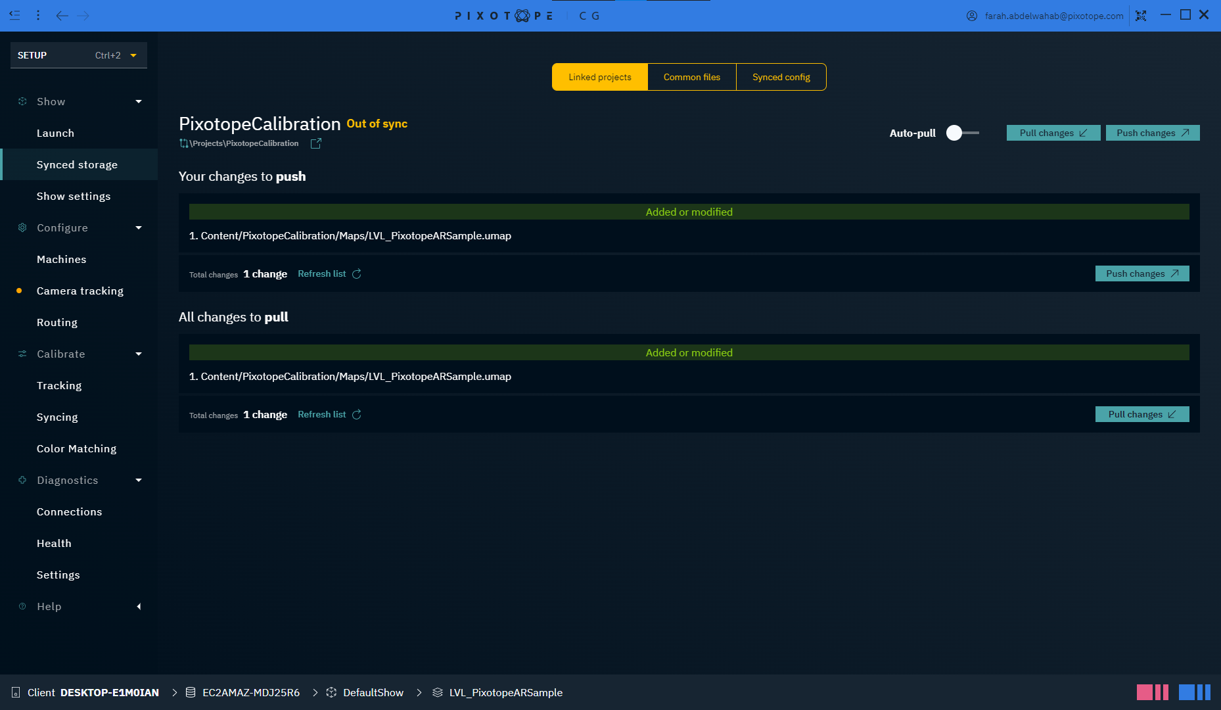1221x710 pixels.
Task: Click the server database icon in status bar
Action: pyautogui.click(x=191, y=692)
